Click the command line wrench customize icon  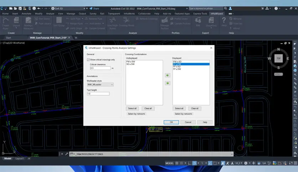coord(67,154)
